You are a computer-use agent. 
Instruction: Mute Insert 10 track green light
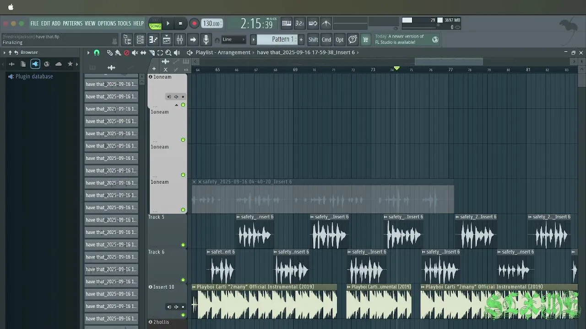183,315
